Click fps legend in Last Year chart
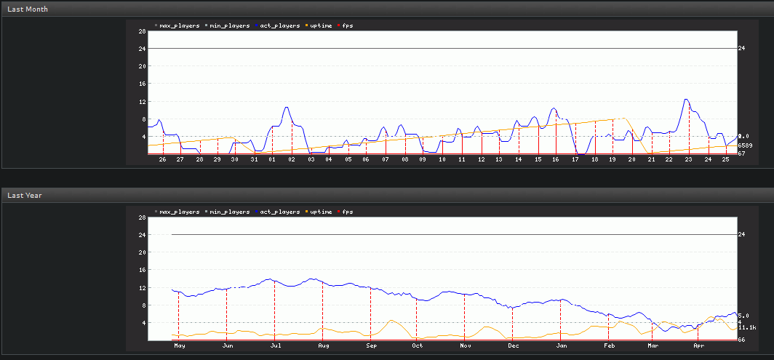This screenshot has height=360, width=774. [x=348, y=212]
